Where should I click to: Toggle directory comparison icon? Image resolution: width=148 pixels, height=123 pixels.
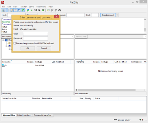point(52,10)
